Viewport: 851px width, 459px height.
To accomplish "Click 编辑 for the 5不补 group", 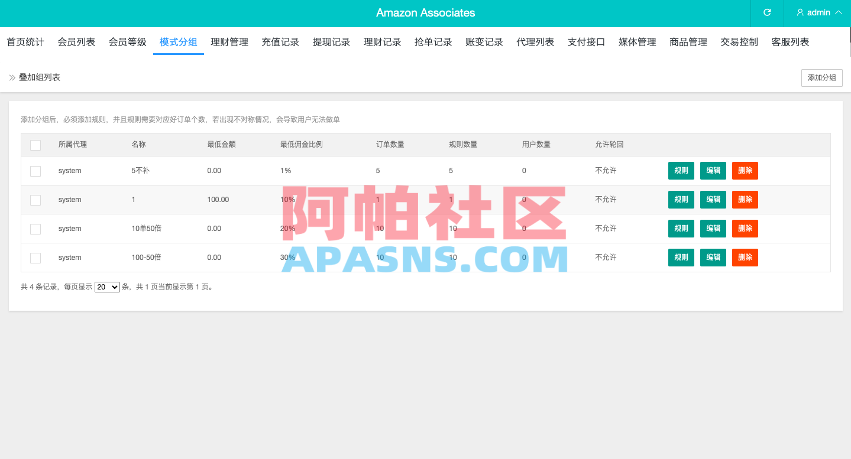I will 713,171.
